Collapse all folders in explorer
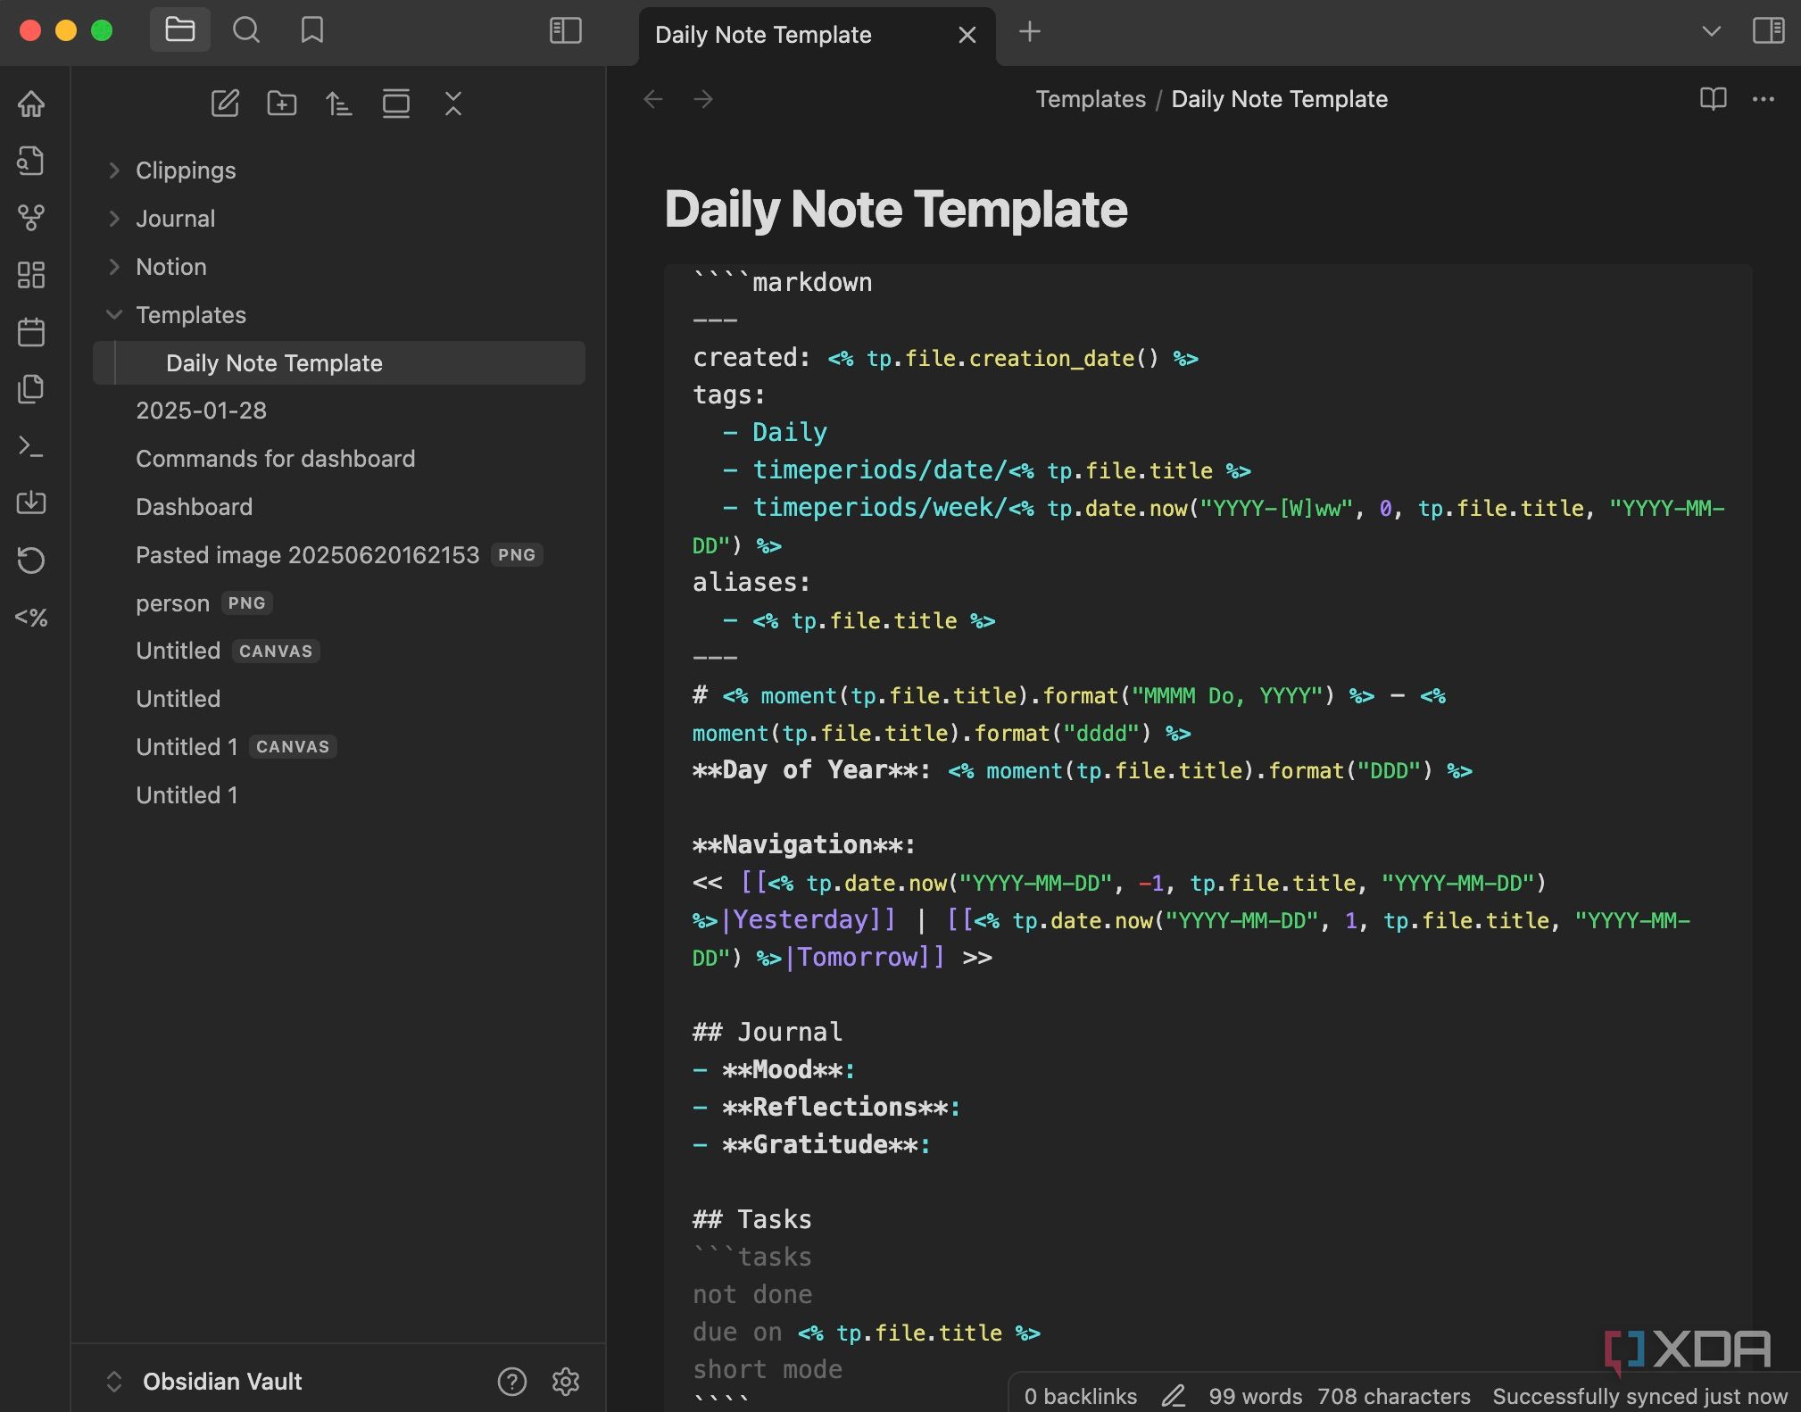 point(453,104)
